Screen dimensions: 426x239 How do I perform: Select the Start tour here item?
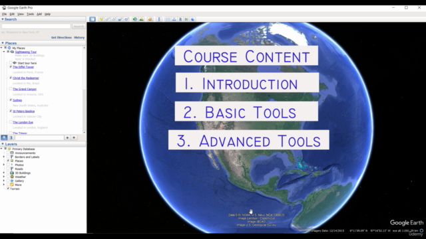pyautogui.click(x=27, y=63)
